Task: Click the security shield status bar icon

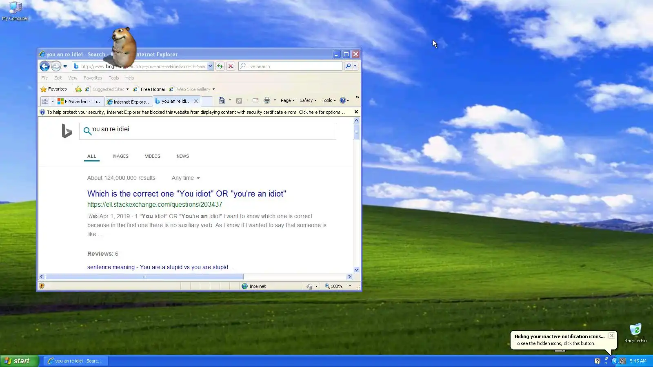Action: 42,286
